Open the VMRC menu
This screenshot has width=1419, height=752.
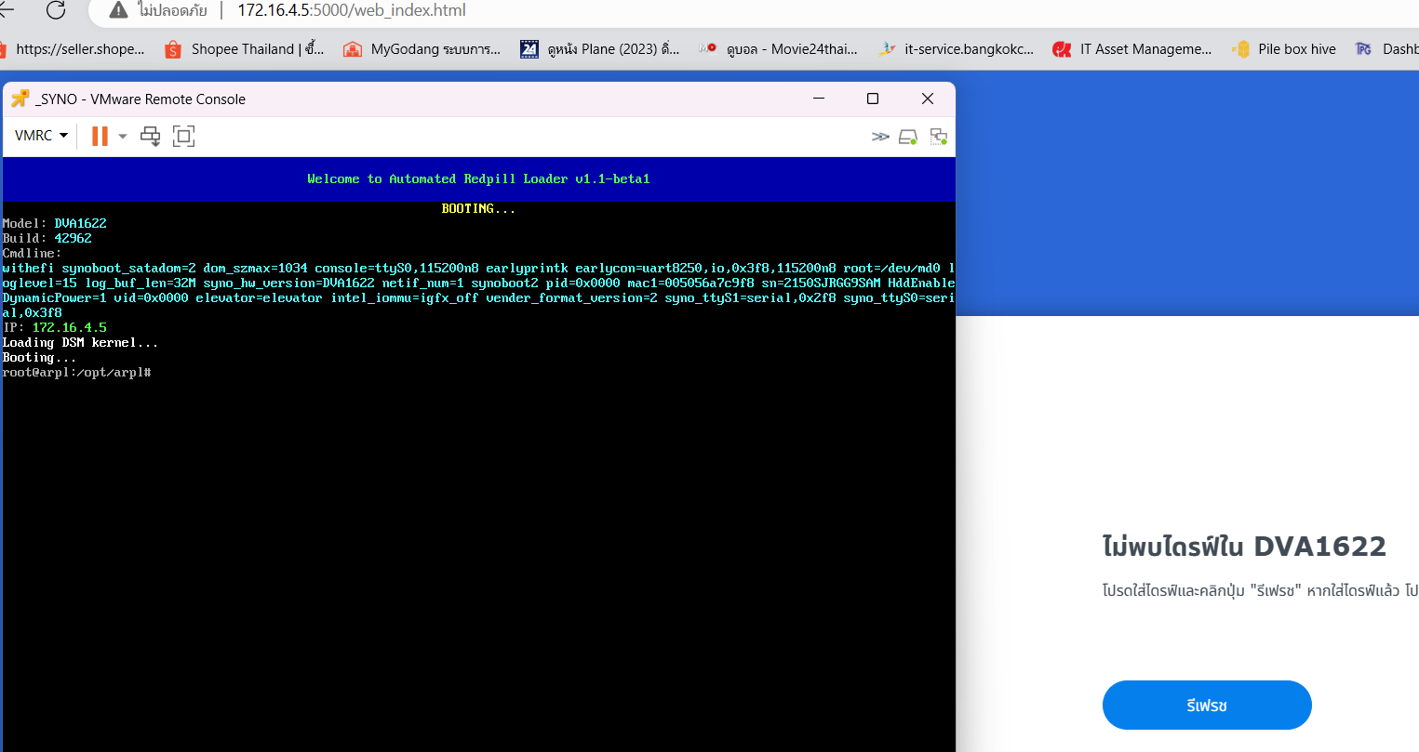pos(39,136)
